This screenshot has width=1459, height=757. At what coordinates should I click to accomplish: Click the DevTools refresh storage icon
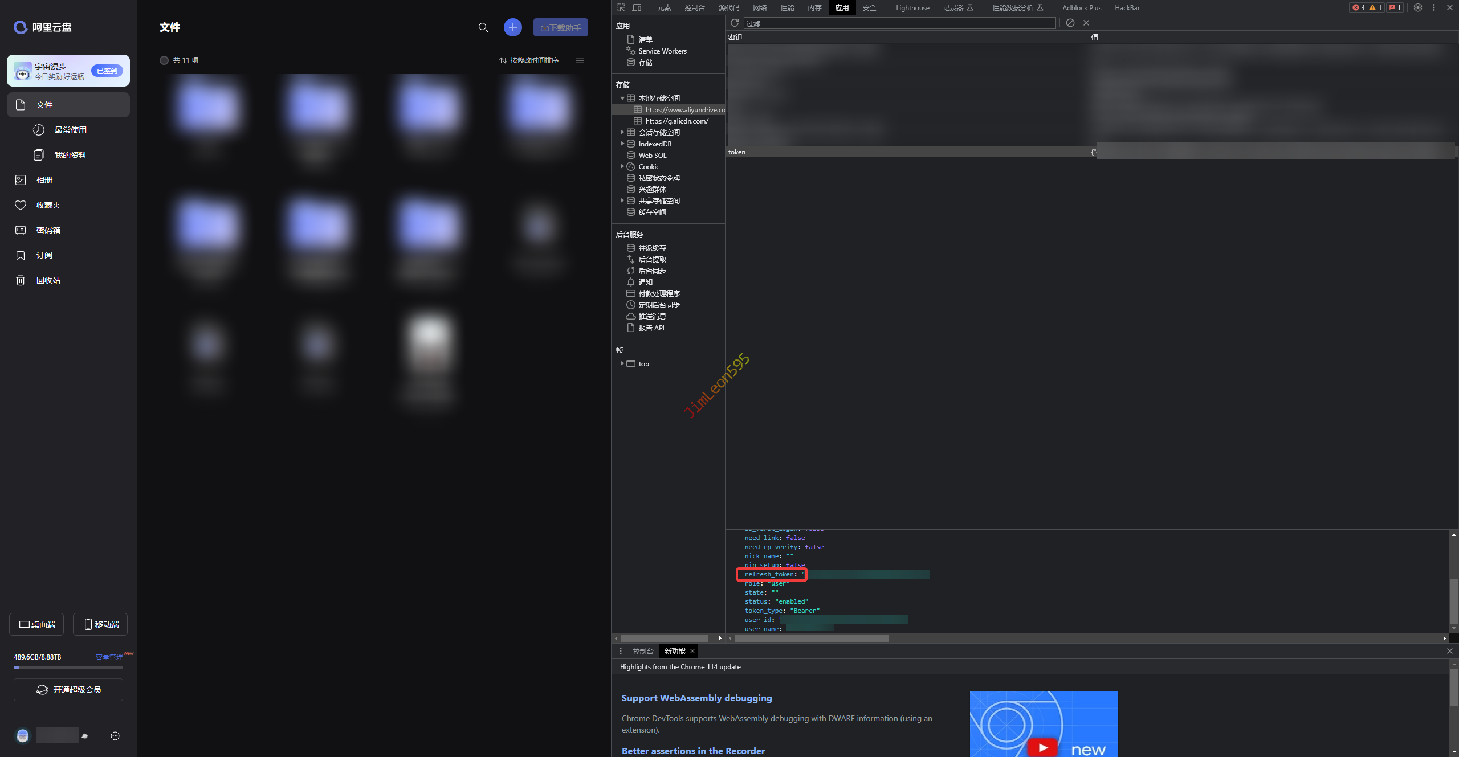click(735, 23)
